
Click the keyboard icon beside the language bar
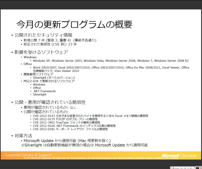[x=197, y=167]
